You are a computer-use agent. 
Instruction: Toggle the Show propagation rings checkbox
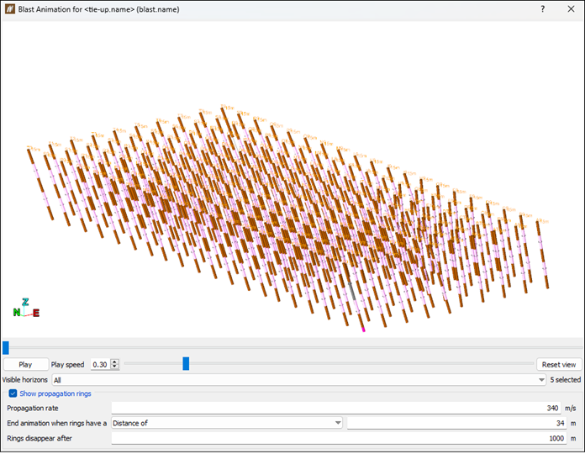13,393
